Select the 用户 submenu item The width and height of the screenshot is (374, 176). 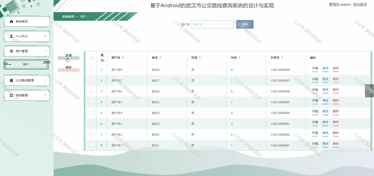[26, 64]
